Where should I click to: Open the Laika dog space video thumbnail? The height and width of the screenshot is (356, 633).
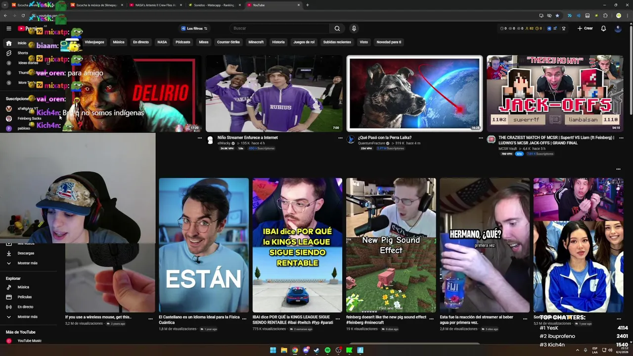click(414, 93)
